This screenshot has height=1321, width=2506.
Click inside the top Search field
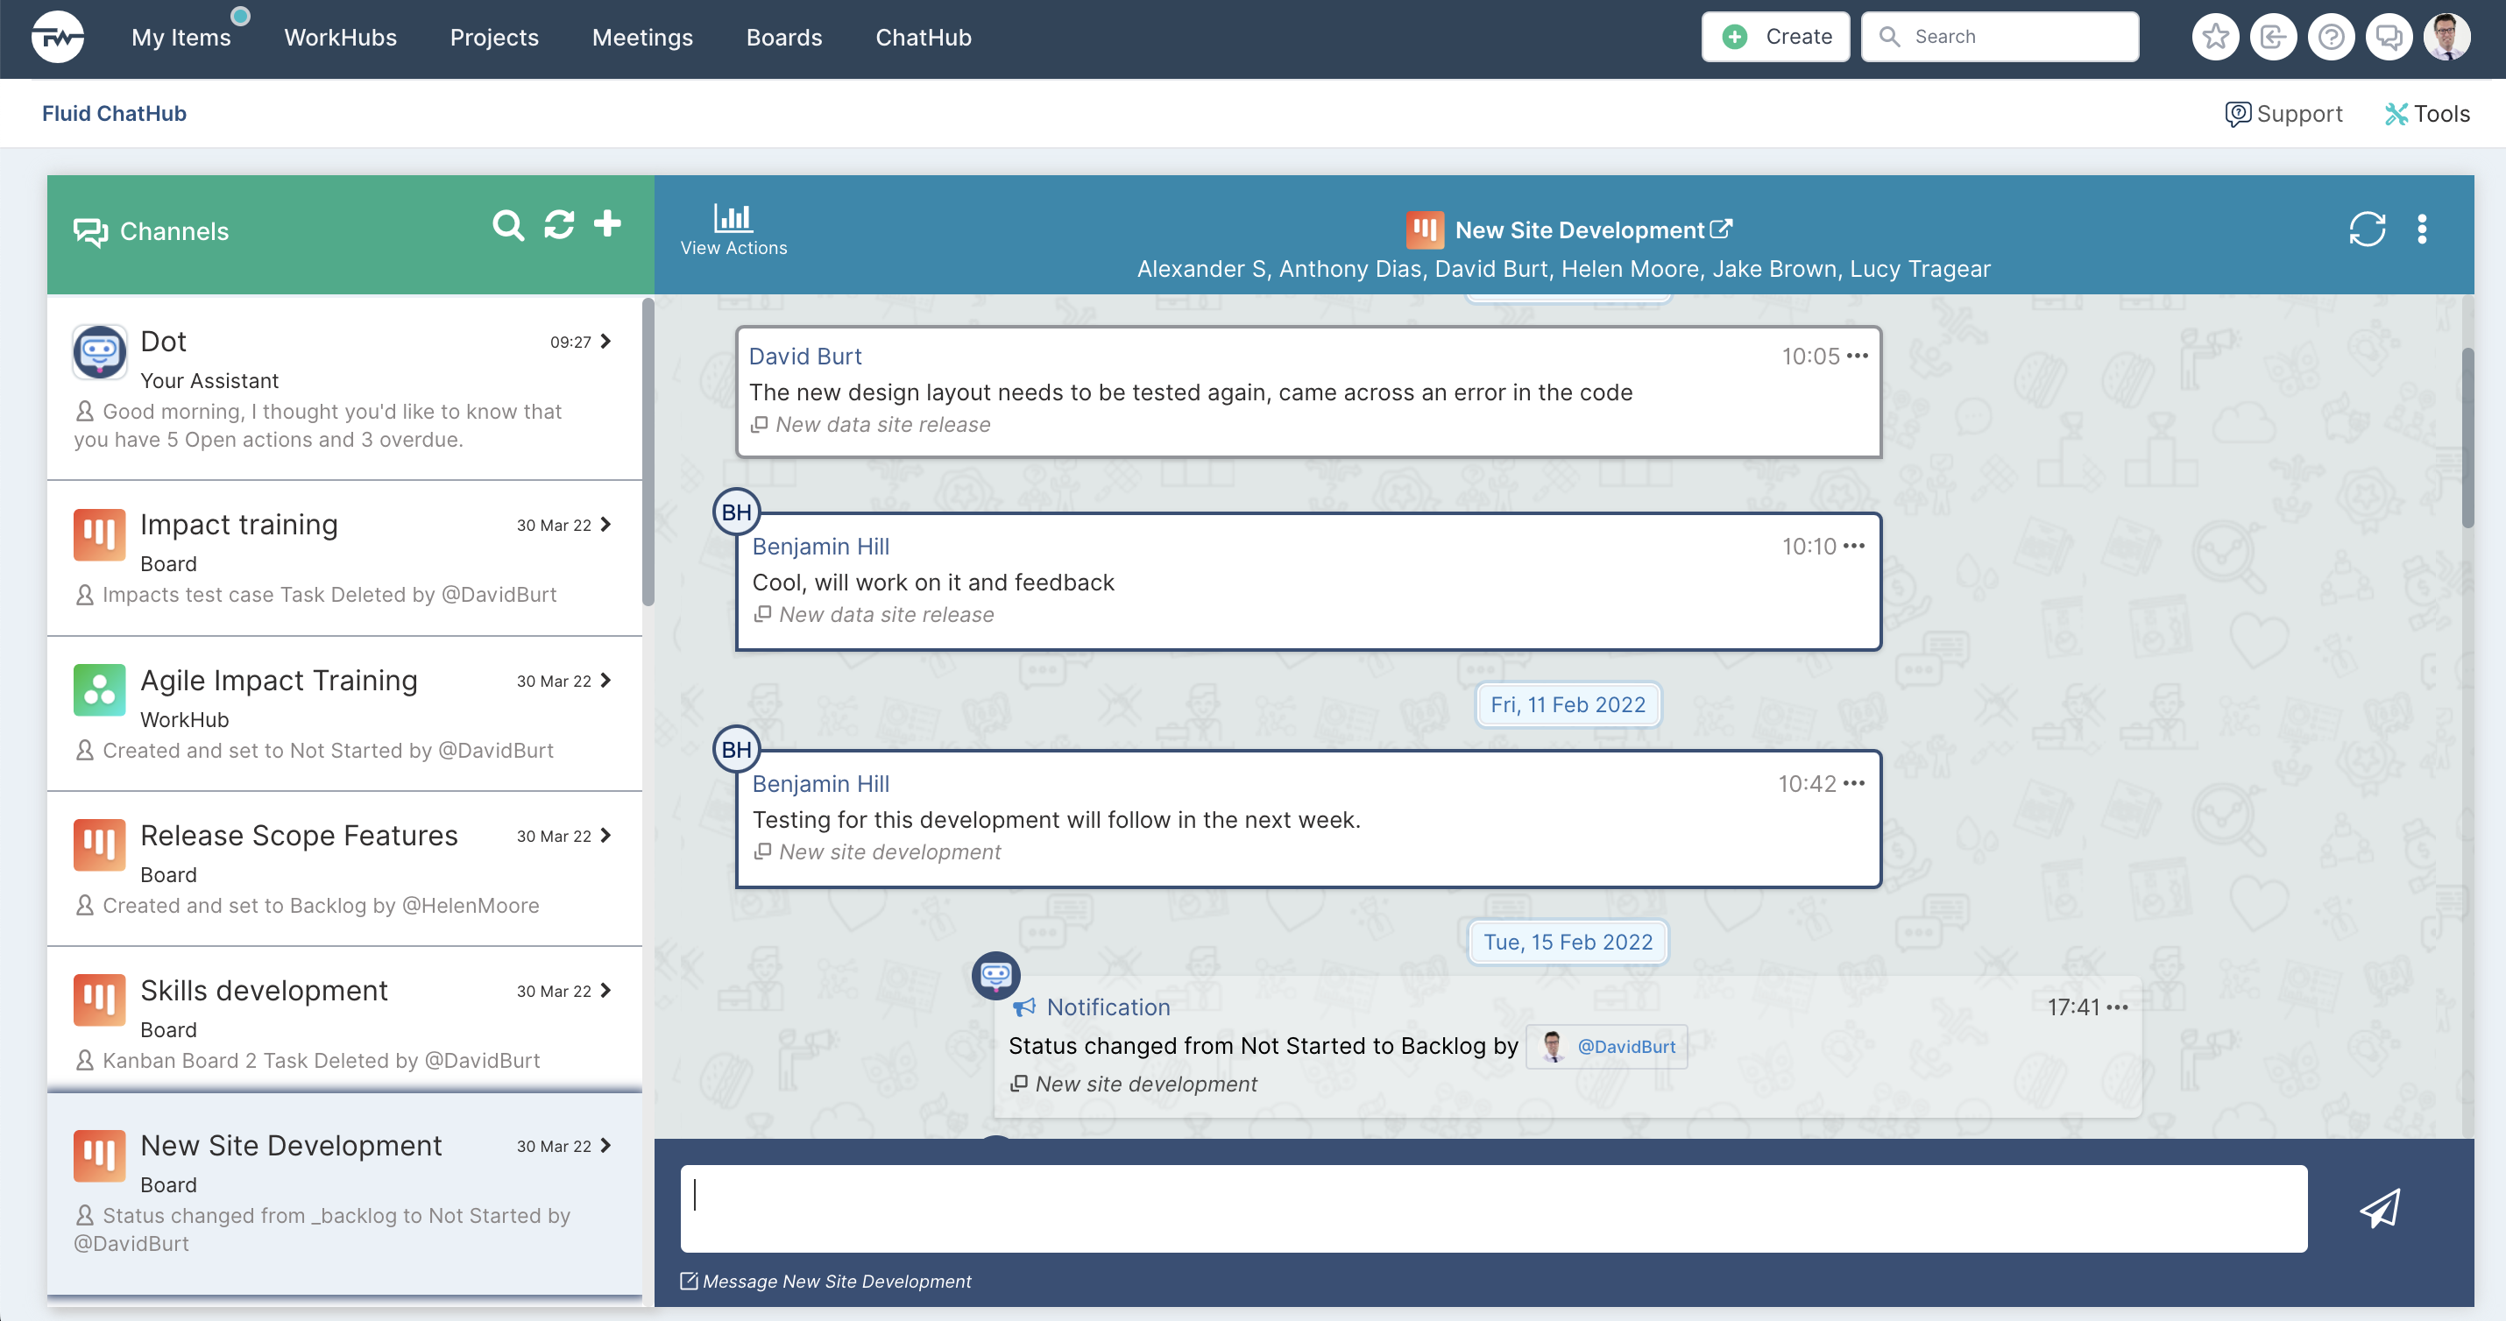click(2000, 37)
